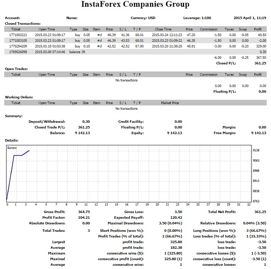Click the 8763 chart axis label
The width and height of the screenshot is (271, 269).
click(256, 201)
